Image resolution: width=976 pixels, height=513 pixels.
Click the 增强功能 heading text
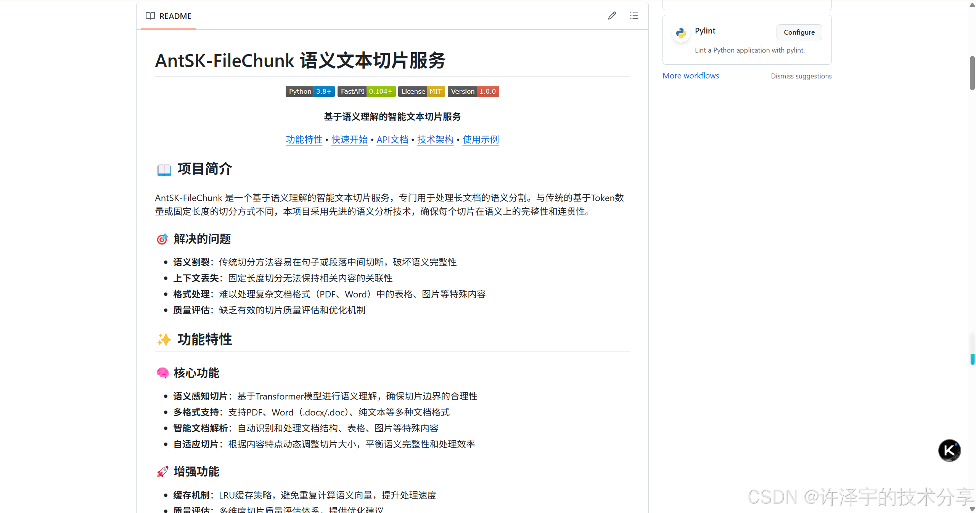pos(196,471)
